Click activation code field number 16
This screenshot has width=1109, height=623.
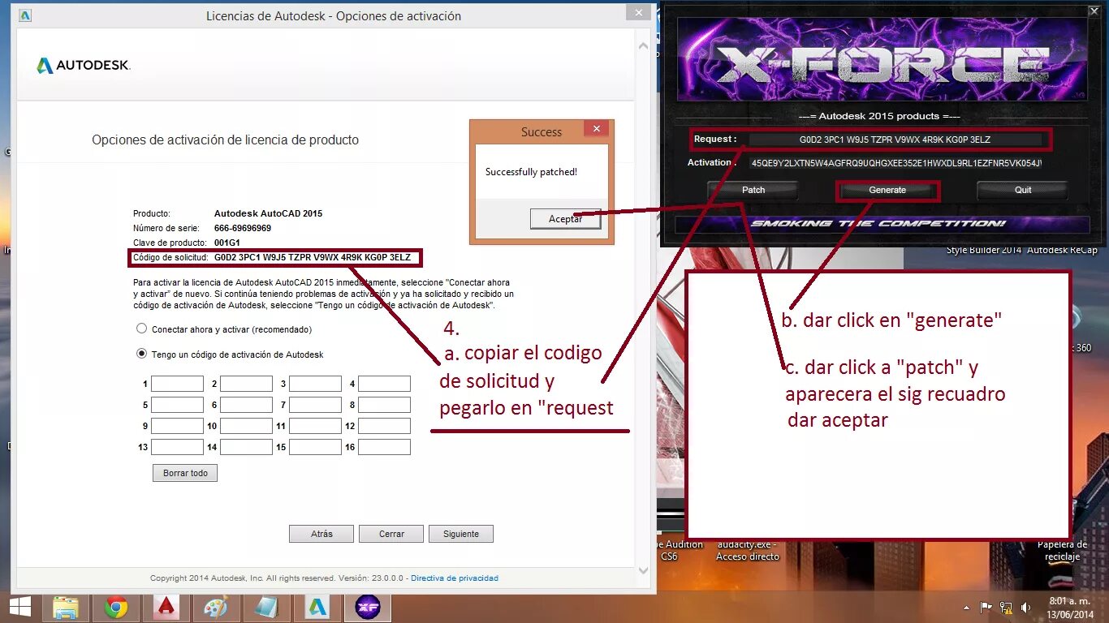tap(384, 447)
